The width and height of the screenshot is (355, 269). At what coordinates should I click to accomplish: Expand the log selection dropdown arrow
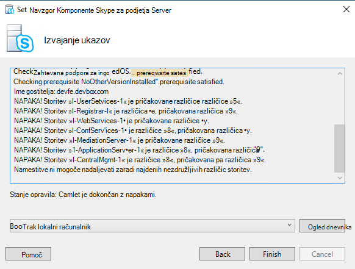[289, 225]
